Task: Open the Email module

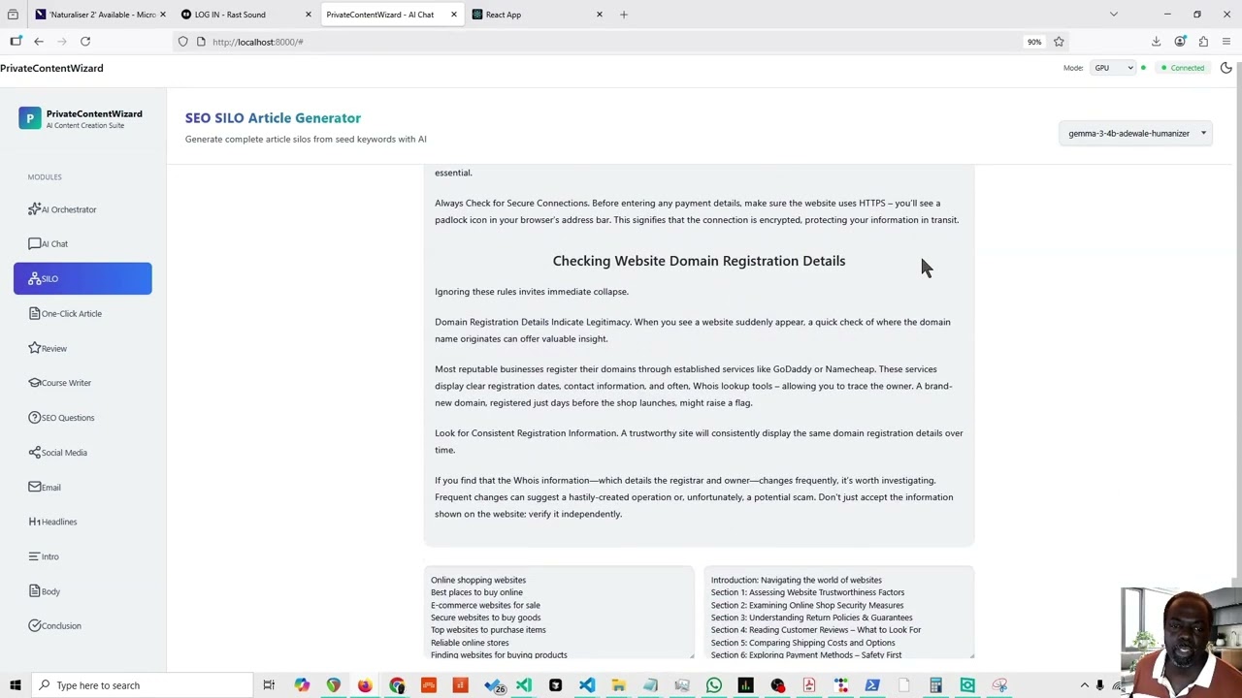Action: (82, 488)
